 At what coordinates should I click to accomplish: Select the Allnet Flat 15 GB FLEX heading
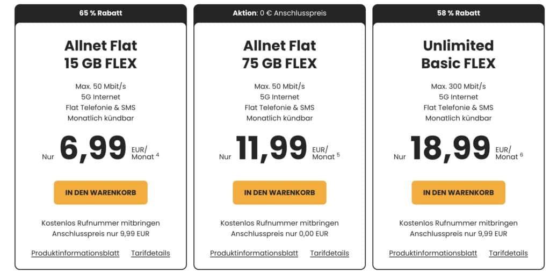[100, 54]
